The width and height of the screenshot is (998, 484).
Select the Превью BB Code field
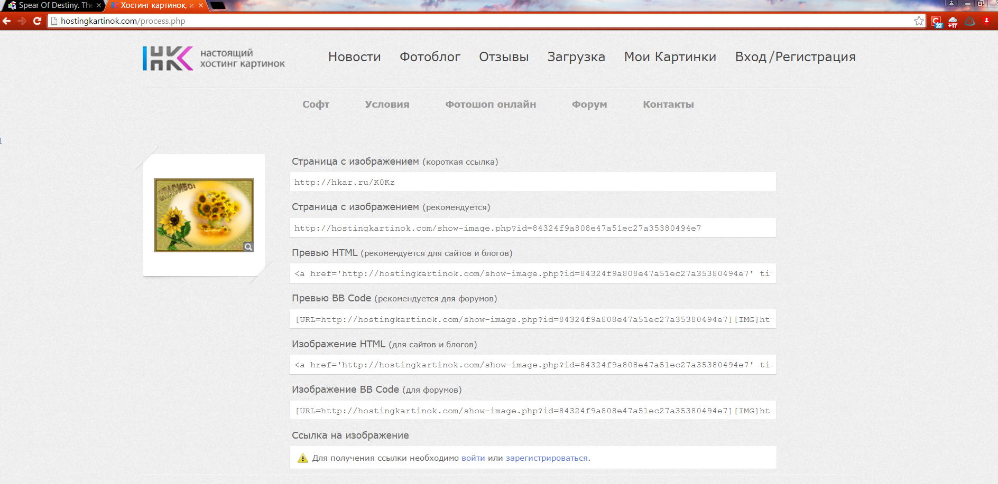click(x=533, y=319)
